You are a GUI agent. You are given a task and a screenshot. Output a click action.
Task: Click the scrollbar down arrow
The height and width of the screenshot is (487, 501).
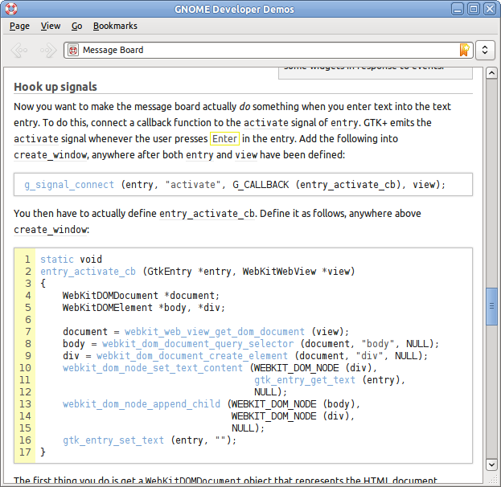tap(491, 464)
